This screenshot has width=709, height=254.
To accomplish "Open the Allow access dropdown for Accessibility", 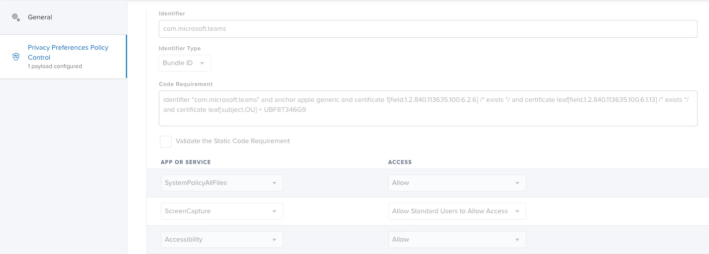I will tap(457, 240).
